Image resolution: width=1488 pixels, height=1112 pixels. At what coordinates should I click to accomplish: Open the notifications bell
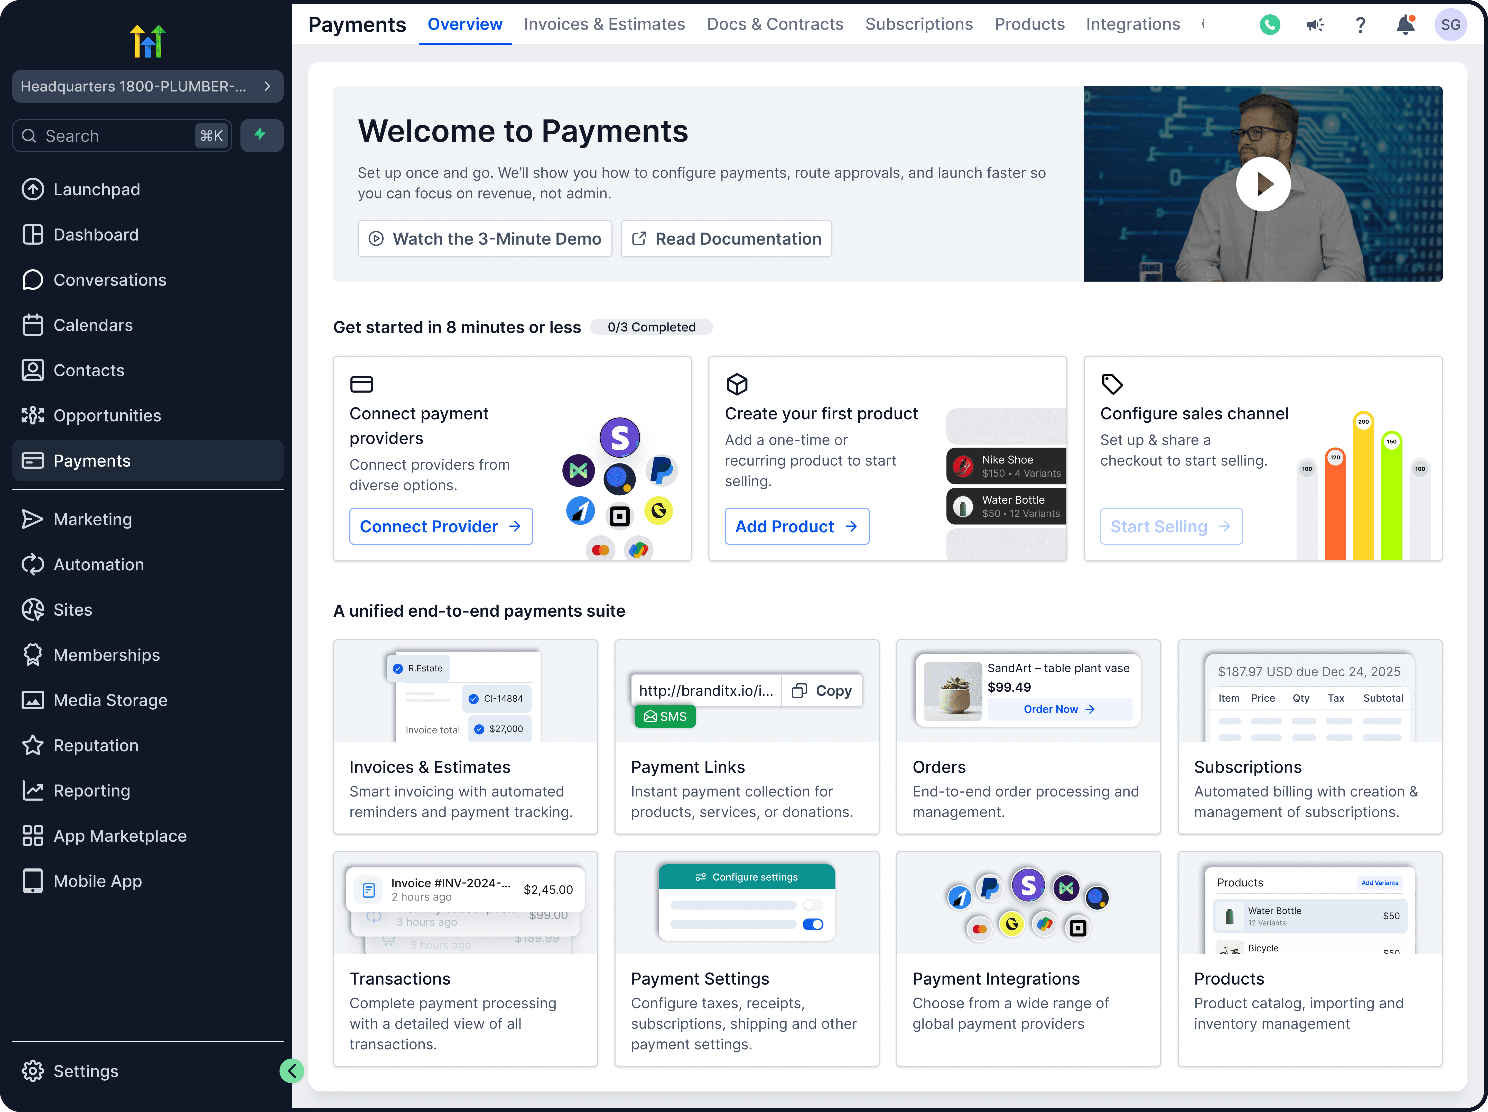(x=1405, y=25)
